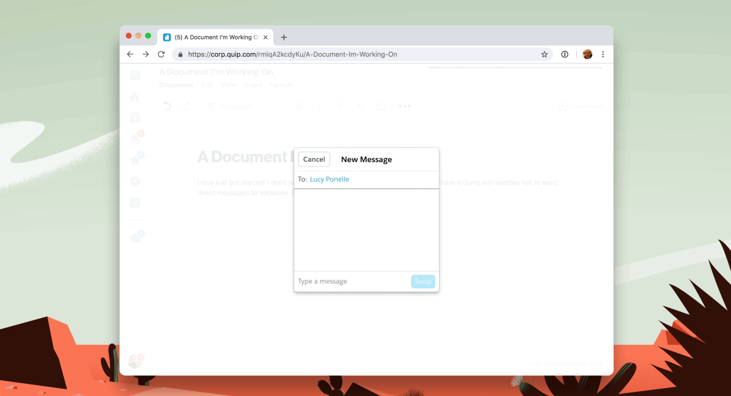Open the Home icon in Quip sidebar
The width and height of the screenshot is (731, 396).
click(x=135, y=96)
